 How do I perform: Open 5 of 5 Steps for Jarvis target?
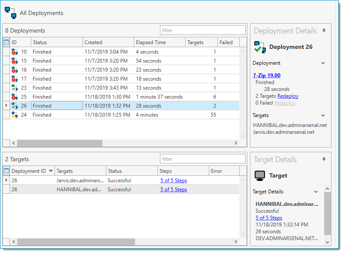tap(174, 181)
